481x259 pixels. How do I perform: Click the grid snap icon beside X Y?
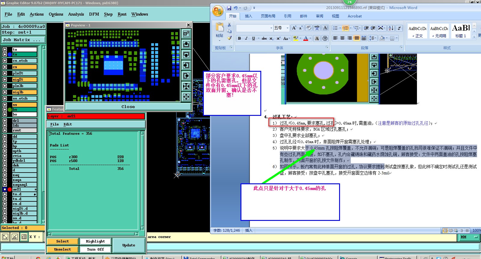coord(24,237)
